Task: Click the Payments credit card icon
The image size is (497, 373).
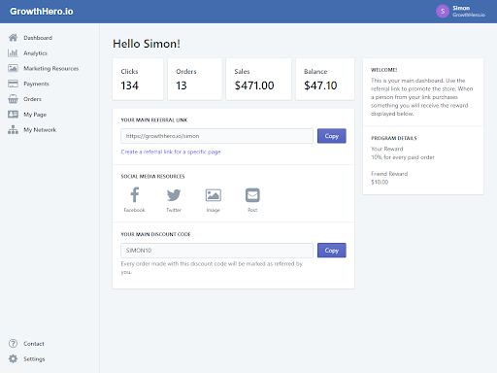Action: 13,84
